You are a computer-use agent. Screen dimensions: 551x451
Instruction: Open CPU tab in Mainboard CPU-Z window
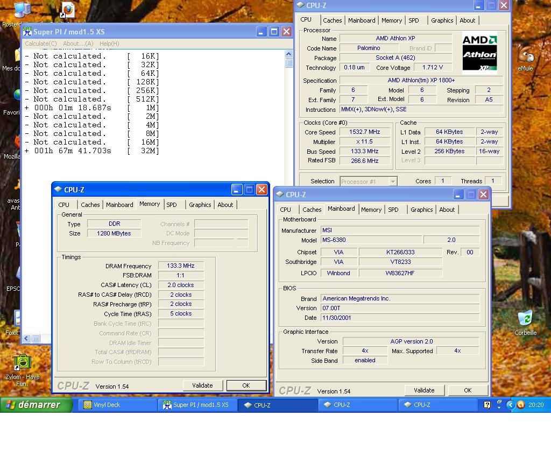[285, 210]
